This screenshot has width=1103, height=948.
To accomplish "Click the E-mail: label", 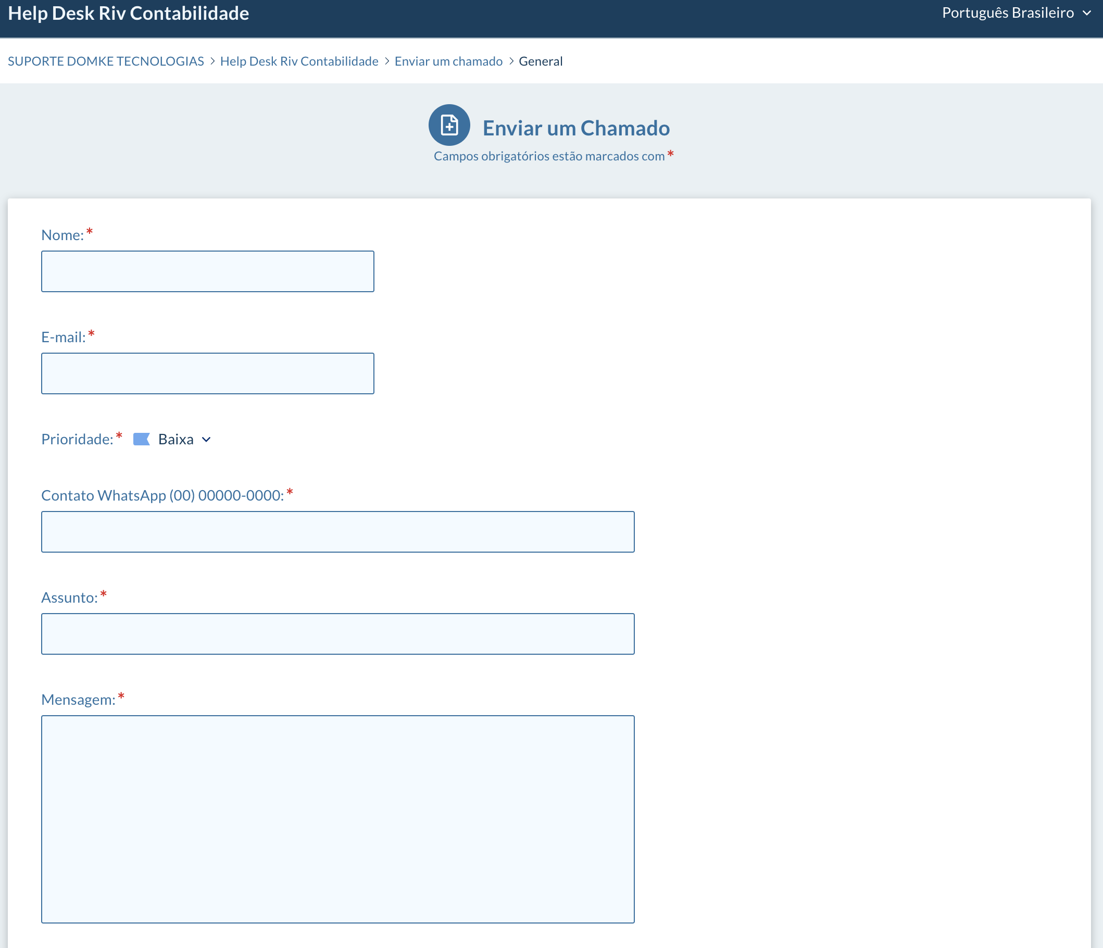I will (64, 337).
